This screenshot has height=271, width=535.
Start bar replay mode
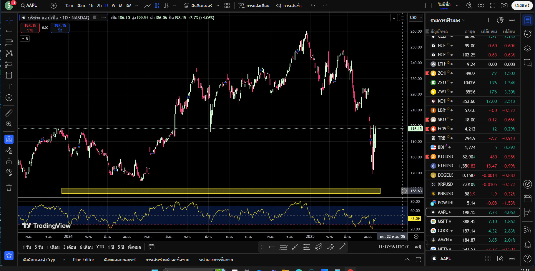289,5
